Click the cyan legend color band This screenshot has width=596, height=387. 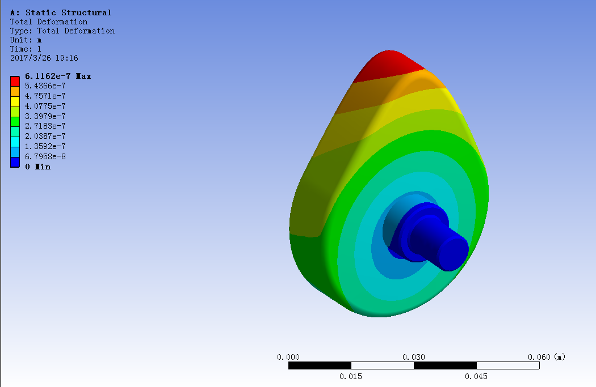[15, 142]
